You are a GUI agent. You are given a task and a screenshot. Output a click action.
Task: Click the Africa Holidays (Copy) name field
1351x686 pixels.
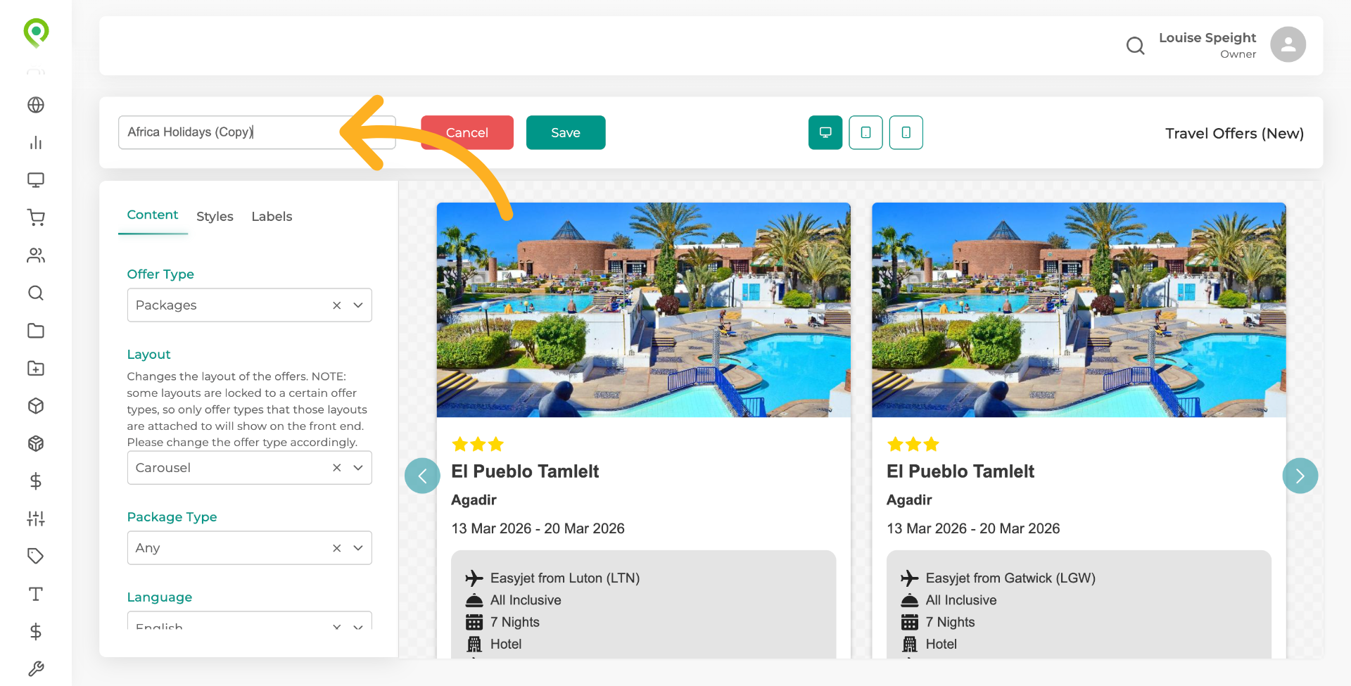[257, 132]
